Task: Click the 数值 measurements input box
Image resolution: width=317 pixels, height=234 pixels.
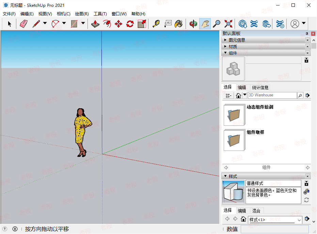Action: click(x=274, y=229)
